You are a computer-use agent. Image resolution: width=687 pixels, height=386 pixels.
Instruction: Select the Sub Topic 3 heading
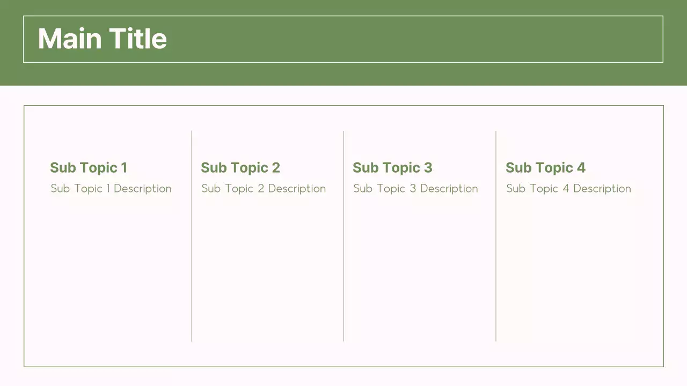392,168
